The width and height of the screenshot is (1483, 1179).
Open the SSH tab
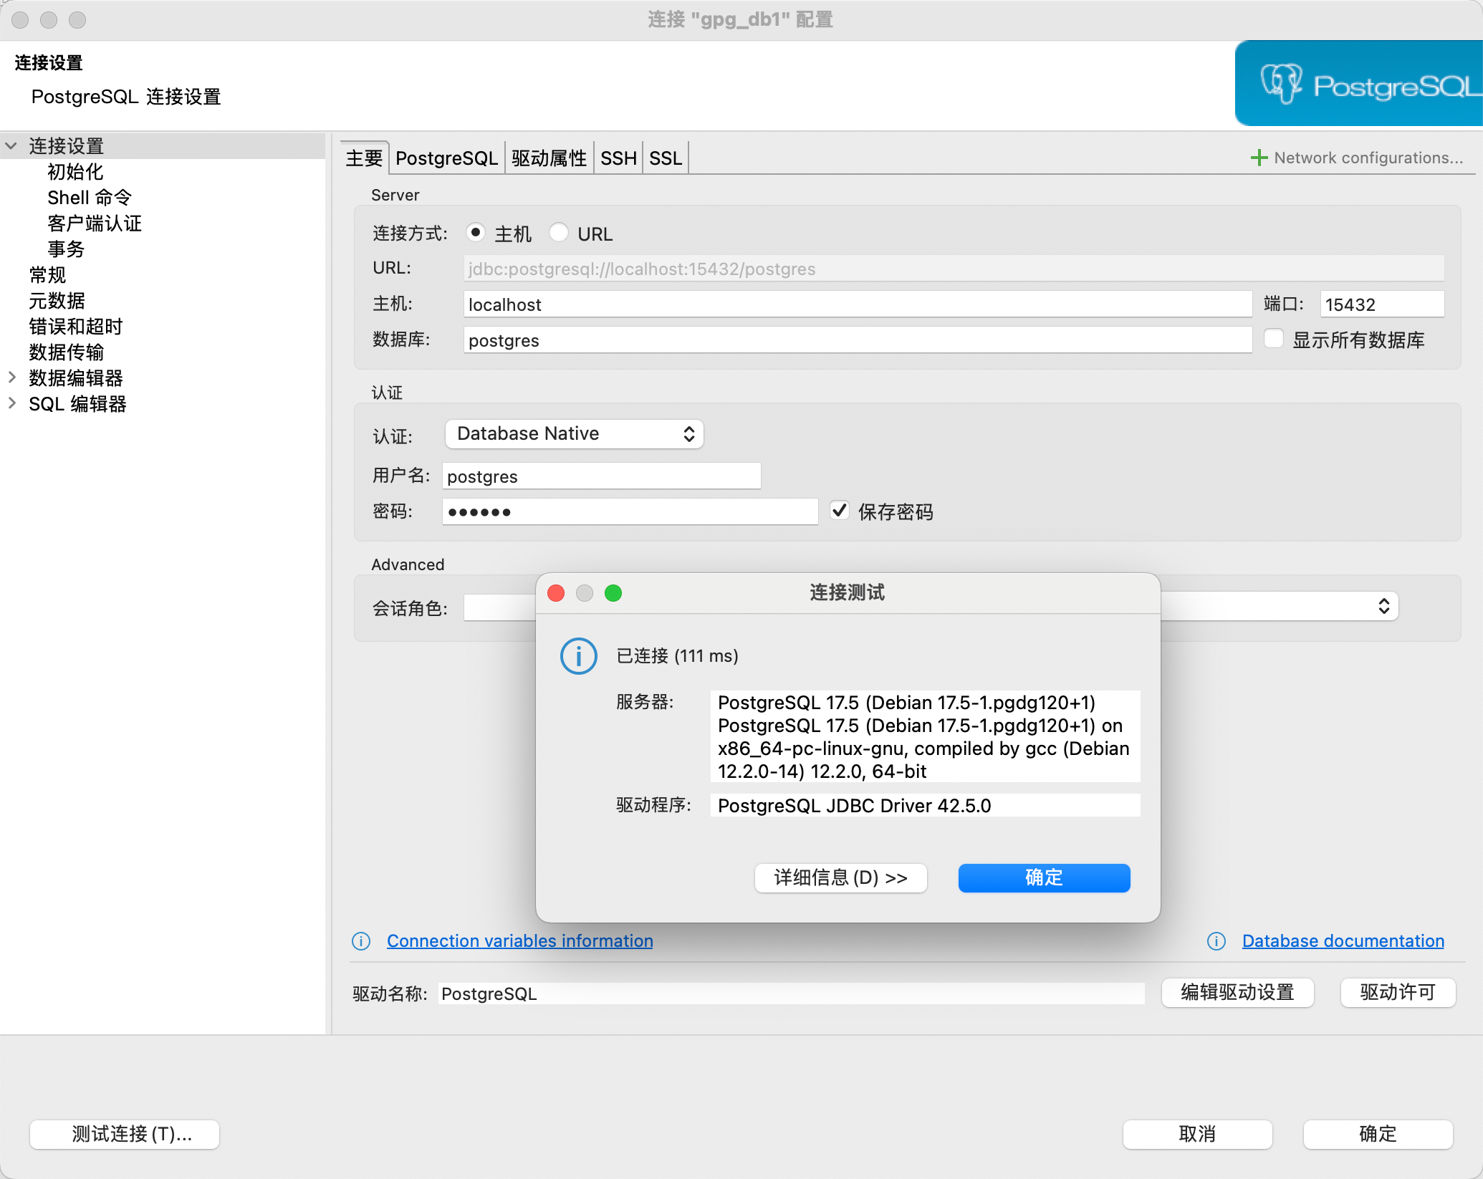(x=618, y=158)
